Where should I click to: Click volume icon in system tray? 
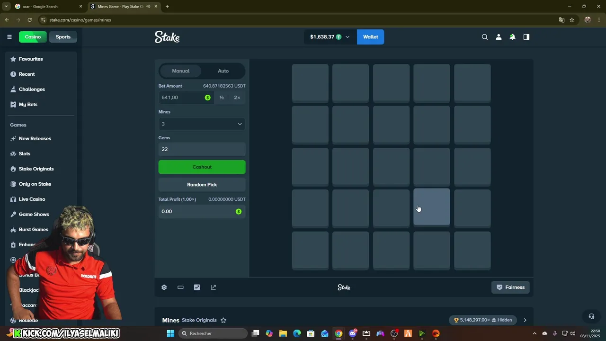572,333
